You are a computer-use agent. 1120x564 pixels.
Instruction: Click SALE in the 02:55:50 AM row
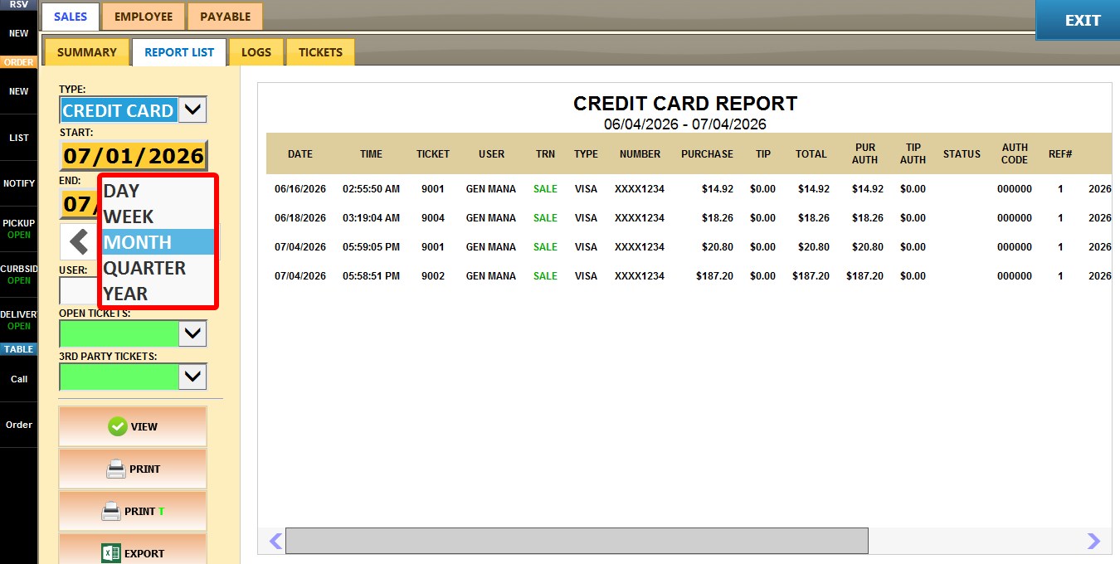545,189
